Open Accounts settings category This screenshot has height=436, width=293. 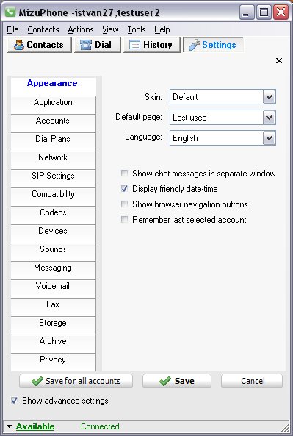tap(53, 124)
